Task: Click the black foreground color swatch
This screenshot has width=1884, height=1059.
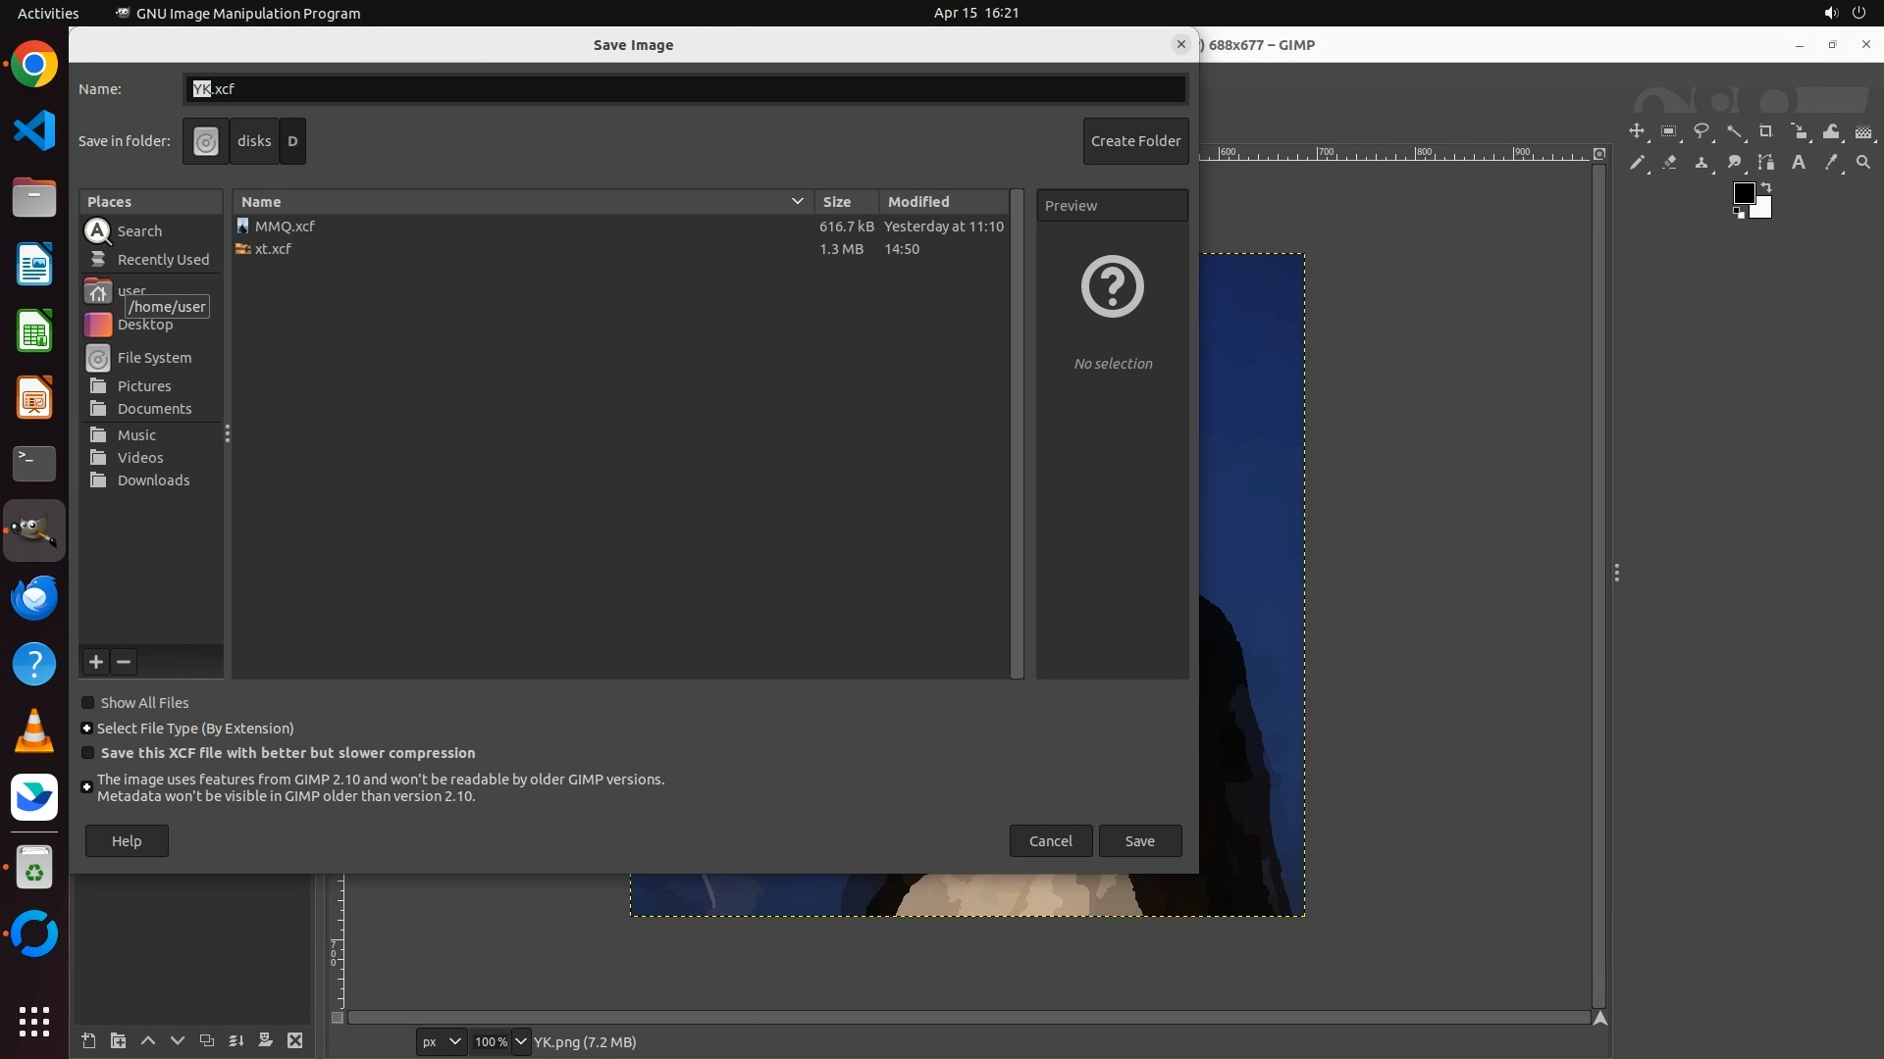Action: pos(1744,193)
